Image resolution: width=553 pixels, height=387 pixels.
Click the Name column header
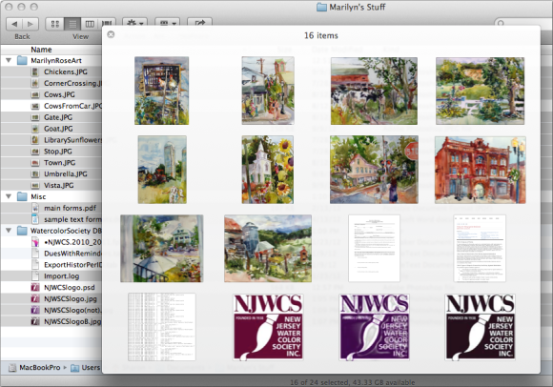pos(41,50)
